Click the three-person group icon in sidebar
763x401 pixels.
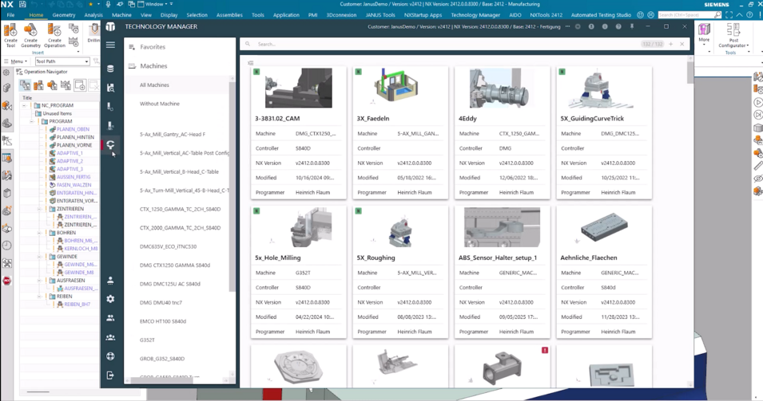coord(110,337)
